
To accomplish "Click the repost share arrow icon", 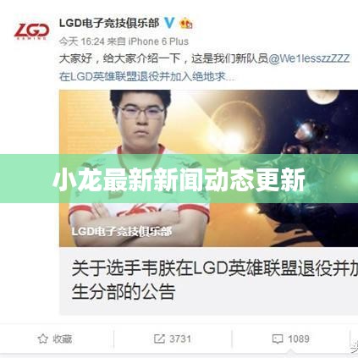I will (x=159, y=339).
